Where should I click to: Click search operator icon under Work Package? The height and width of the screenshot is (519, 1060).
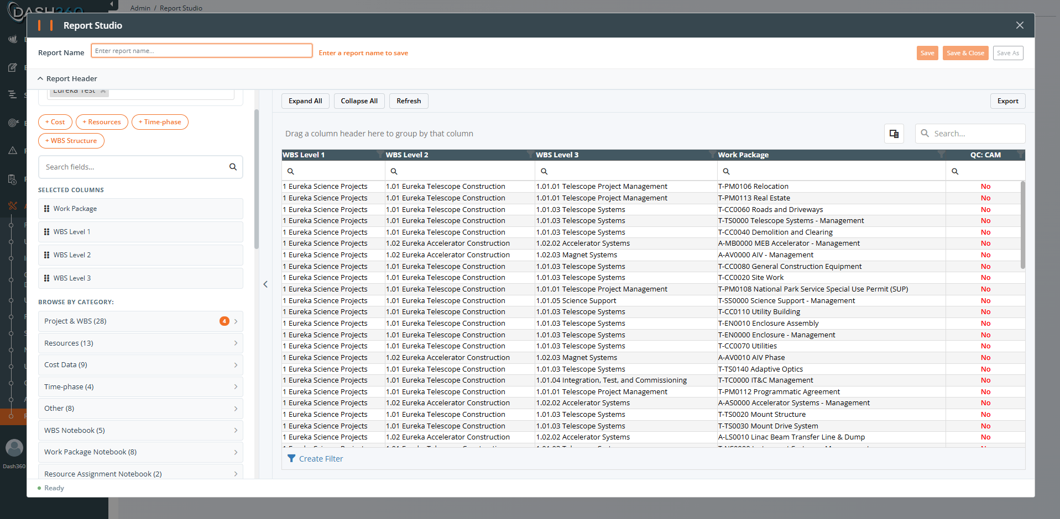726,171
